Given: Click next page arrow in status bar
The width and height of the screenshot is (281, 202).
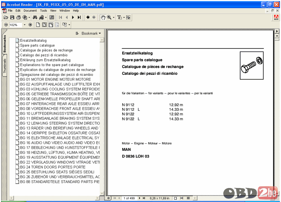Looking at the screenshot, I should [x=140, y=198].
